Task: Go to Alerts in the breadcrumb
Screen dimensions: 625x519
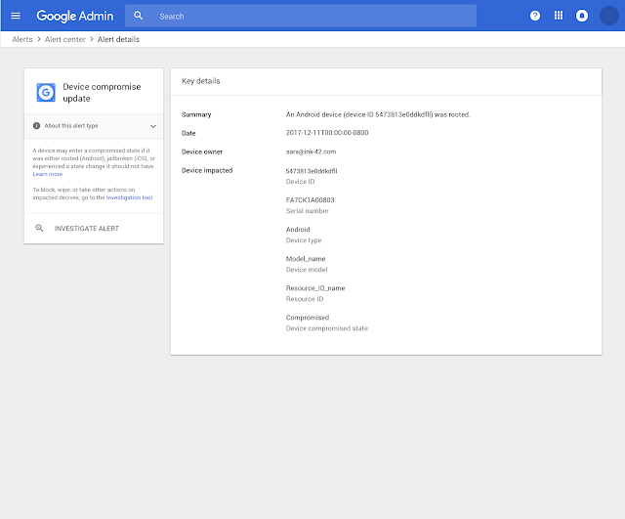Action: pos(21,39)
